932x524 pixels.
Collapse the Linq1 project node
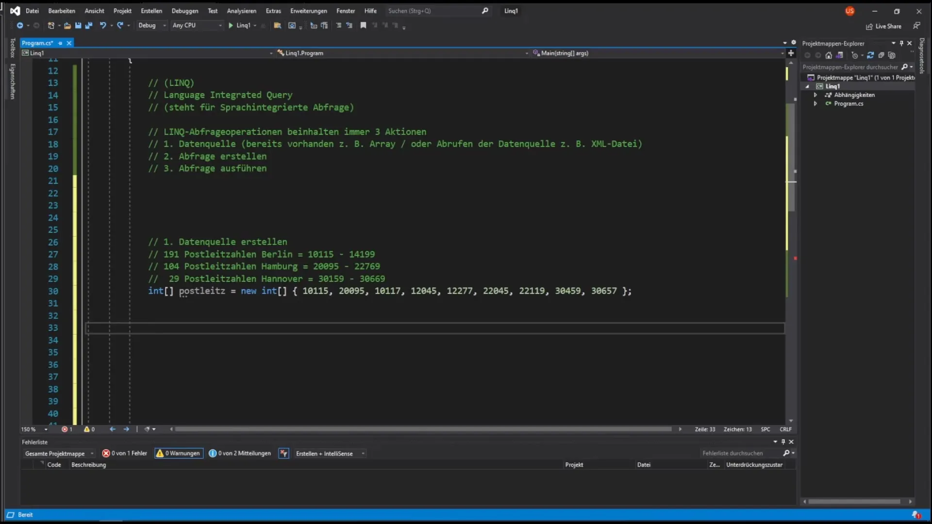pyautogui.click(x=807, y=86)
